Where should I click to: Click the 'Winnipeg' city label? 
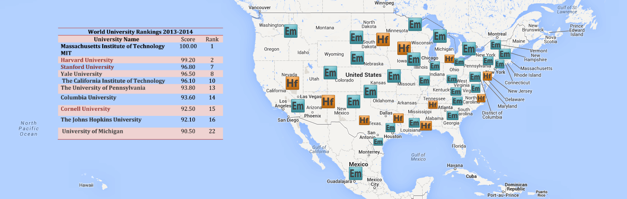click(384, 3)
